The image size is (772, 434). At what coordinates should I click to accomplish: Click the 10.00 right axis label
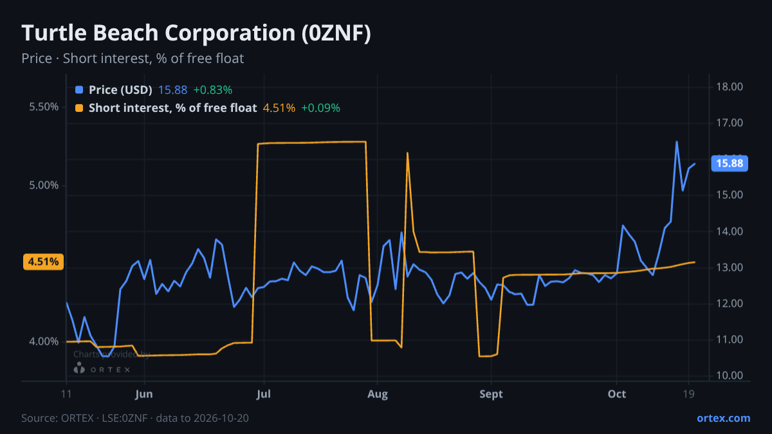pyautogui.click(x=730, y=375)
